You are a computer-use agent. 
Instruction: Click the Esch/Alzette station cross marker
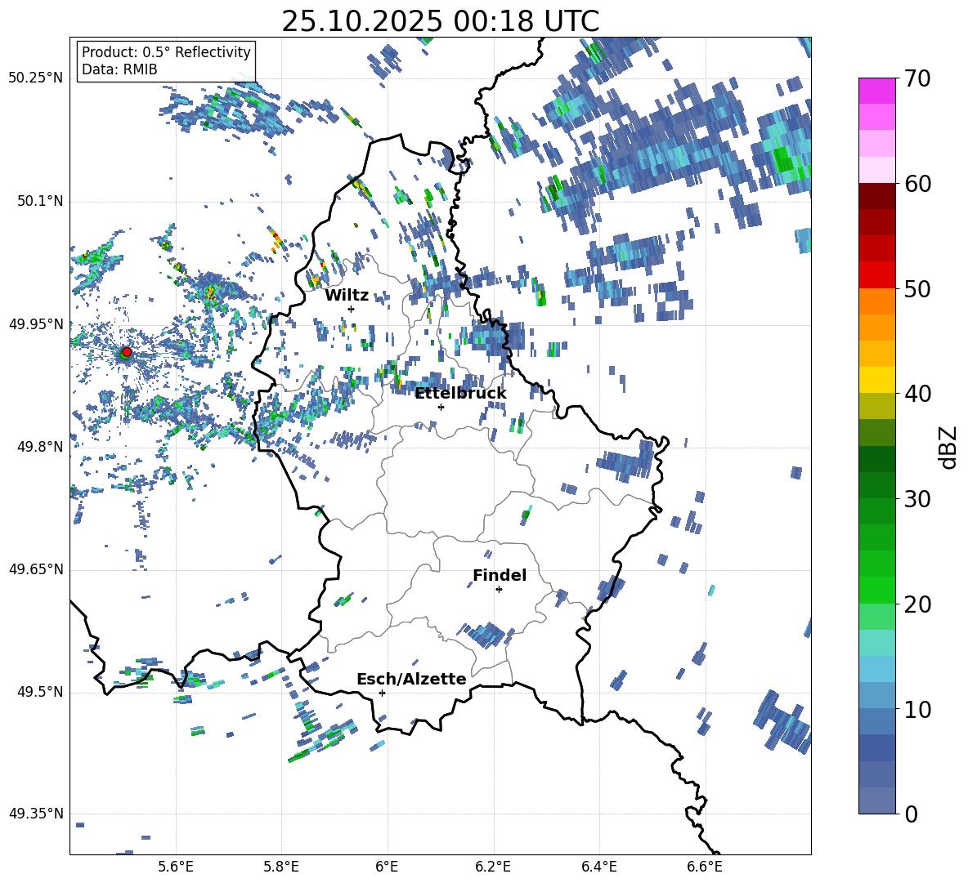[x=382, y=693]
